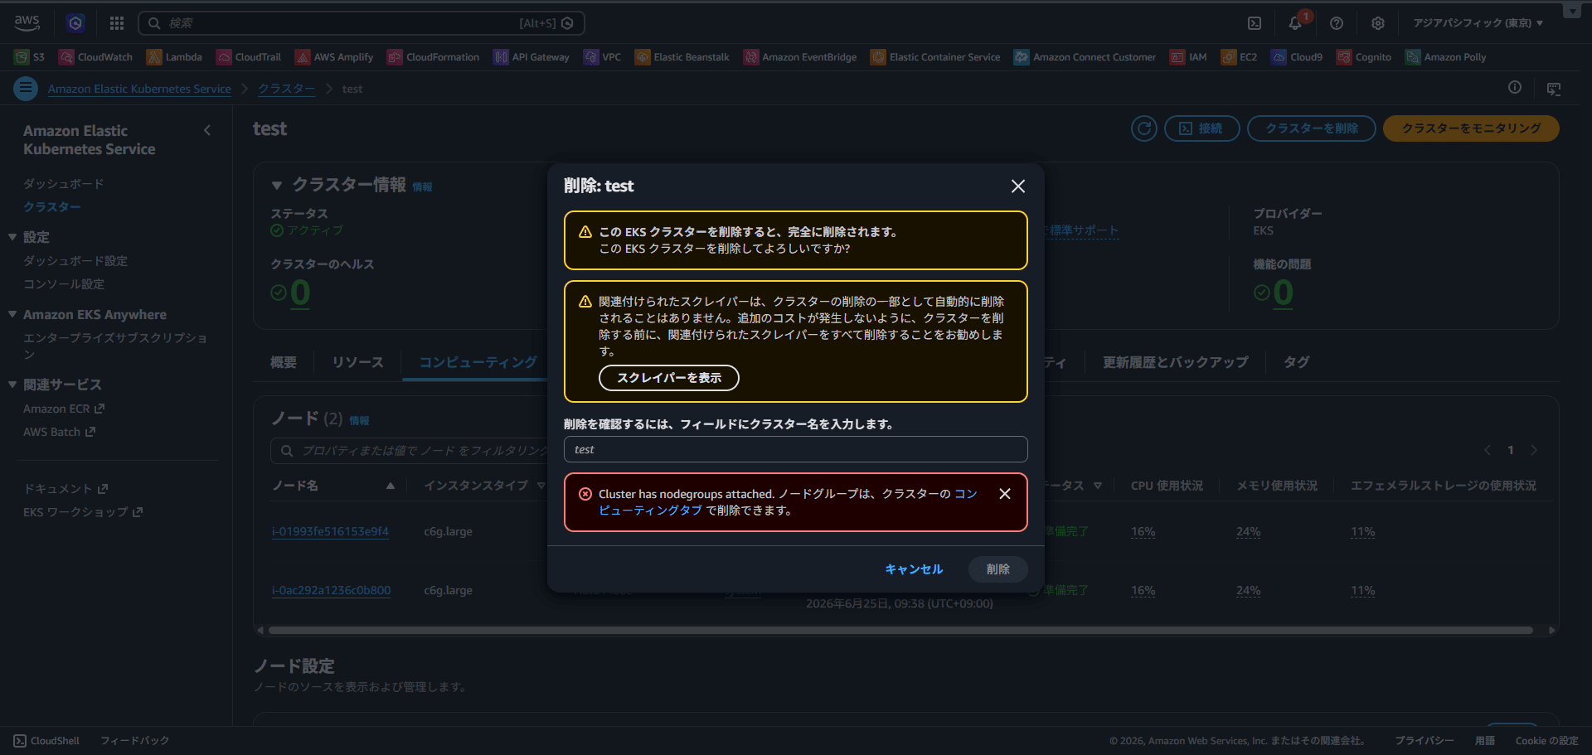Open the help question mark menu
Screen dimensions: 1592x755
1337,23
